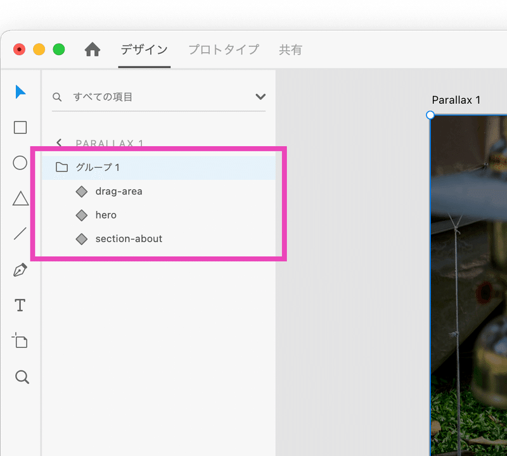Image resolution: width=507 pixels, height=456 pixels.
Task: Switch to the 共有 tab
Action: pos(290,50)
